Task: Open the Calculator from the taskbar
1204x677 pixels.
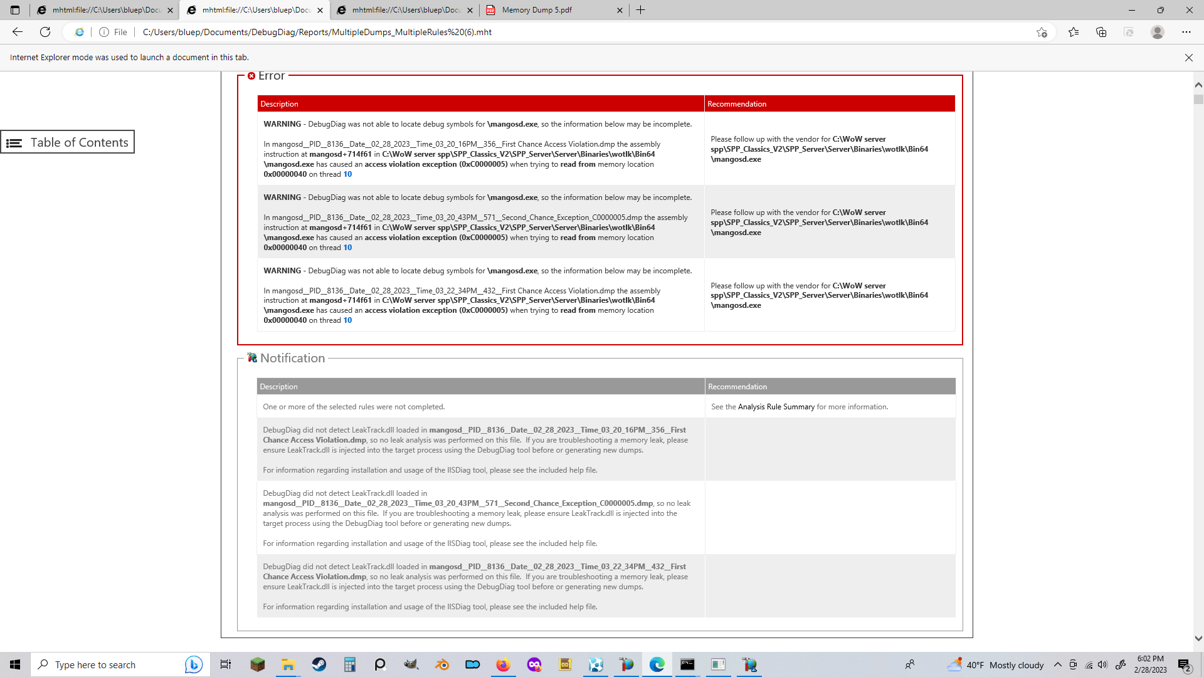Action: (x=349, y=664)
